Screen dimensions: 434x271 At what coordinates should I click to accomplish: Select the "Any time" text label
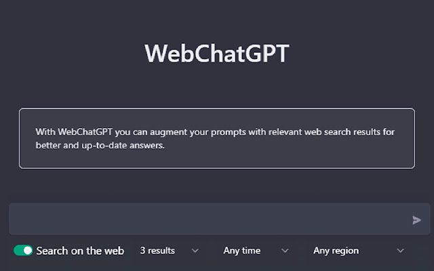[242, 251]
